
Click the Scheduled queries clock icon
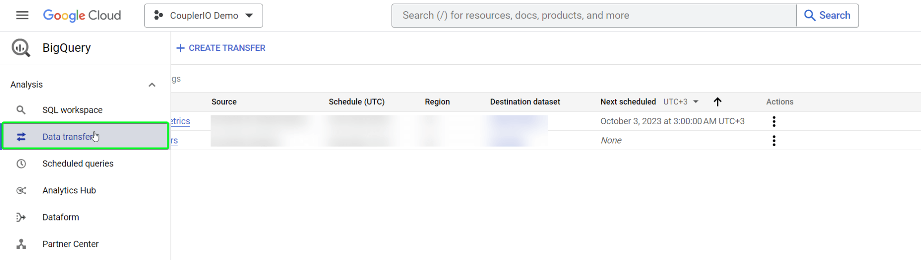click(x=21, y=164)
